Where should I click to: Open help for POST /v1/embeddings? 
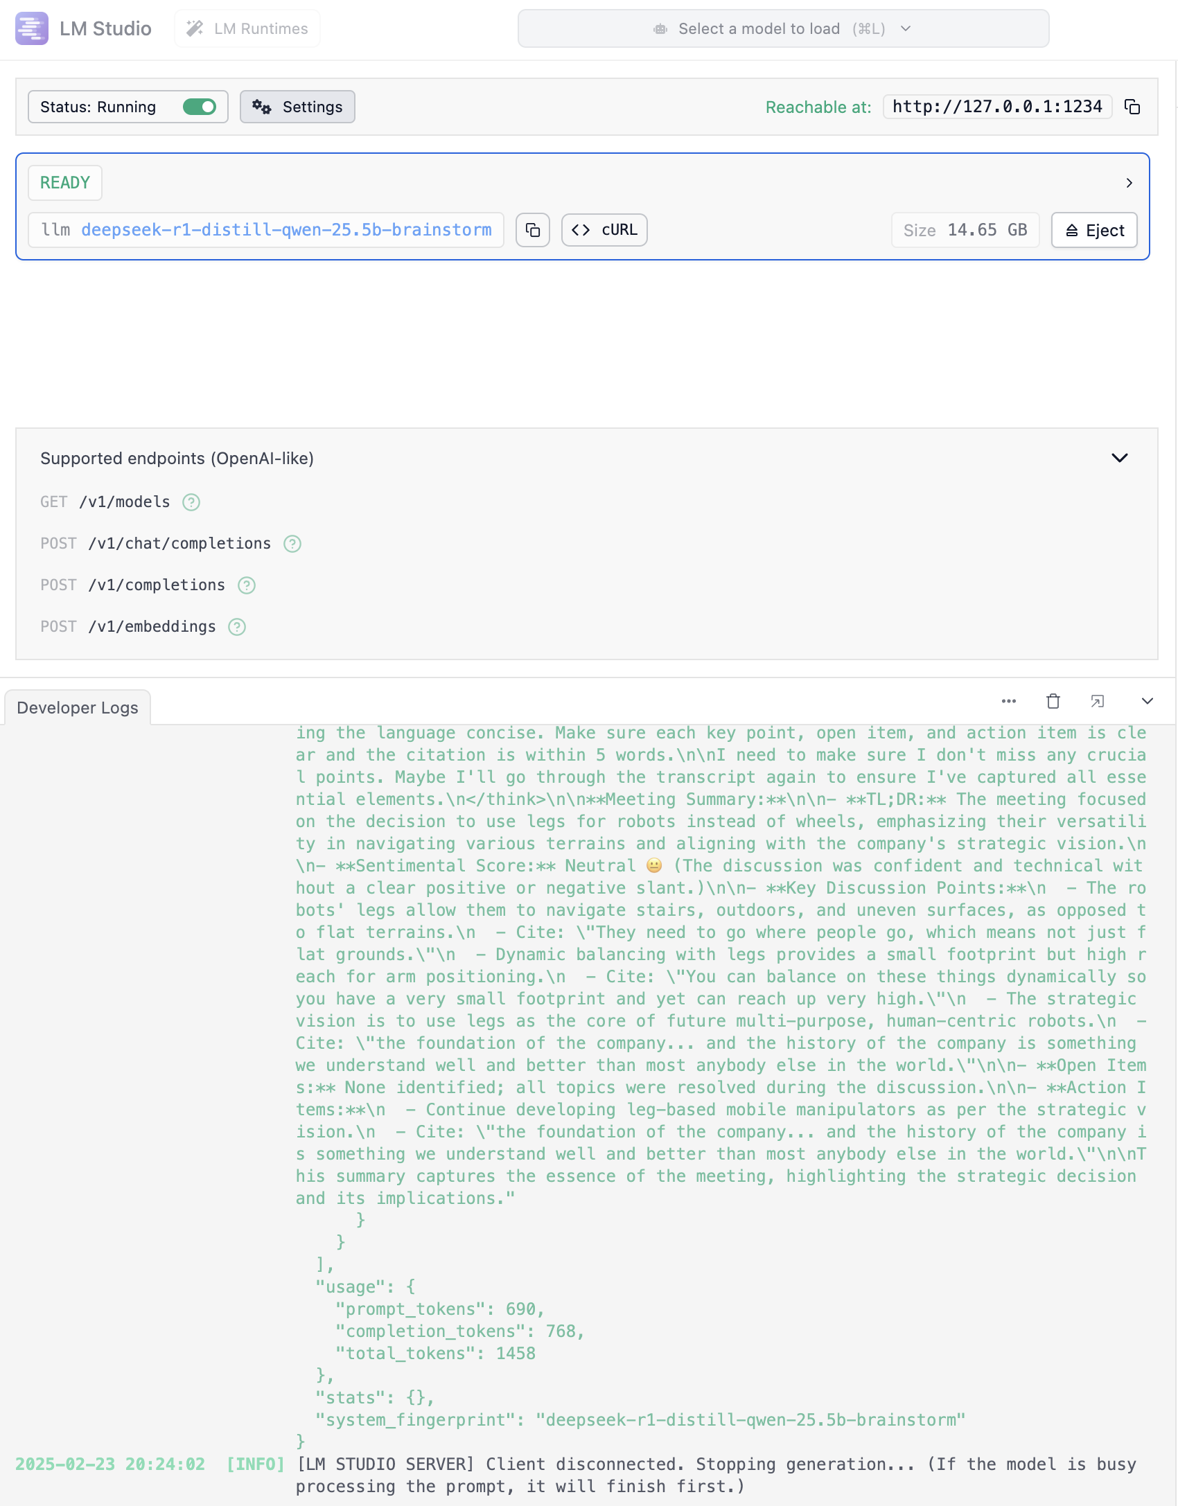tap(237, 627)
